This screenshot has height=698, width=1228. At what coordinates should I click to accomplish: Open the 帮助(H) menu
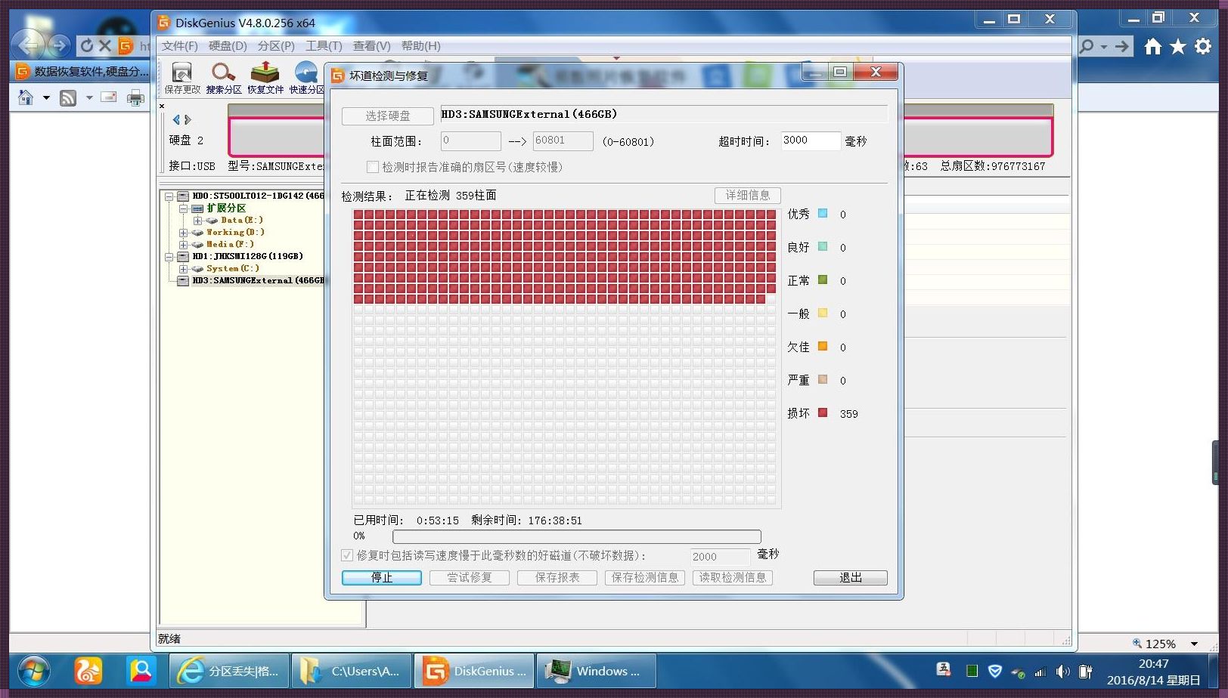click(x=421, y=46)
